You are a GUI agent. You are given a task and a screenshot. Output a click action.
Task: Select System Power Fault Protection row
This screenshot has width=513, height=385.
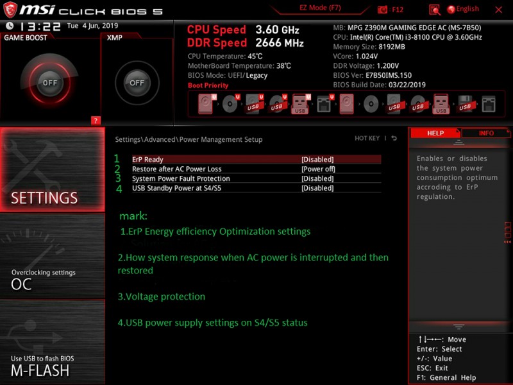256,178
